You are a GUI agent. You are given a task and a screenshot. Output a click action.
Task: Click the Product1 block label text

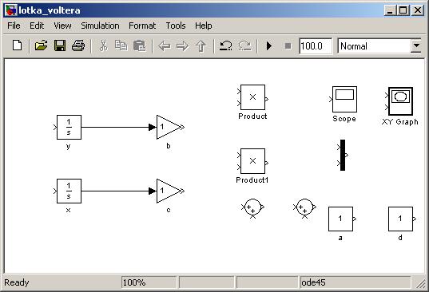[252, 180]
